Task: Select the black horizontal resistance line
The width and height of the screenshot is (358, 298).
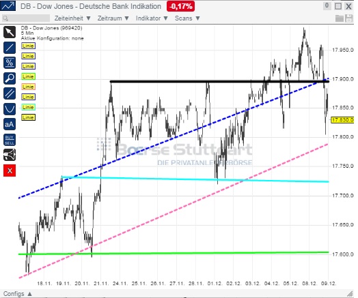Action: 219,81
